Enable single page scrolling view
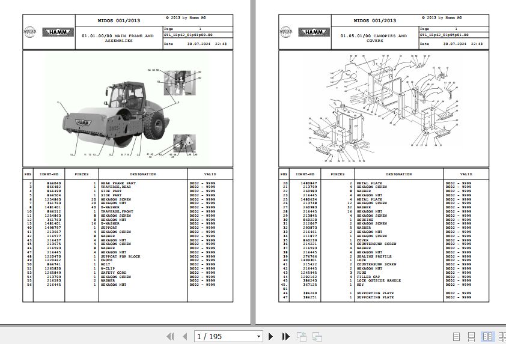The width and height of the screenshot is (506, 344). (472, 337)
